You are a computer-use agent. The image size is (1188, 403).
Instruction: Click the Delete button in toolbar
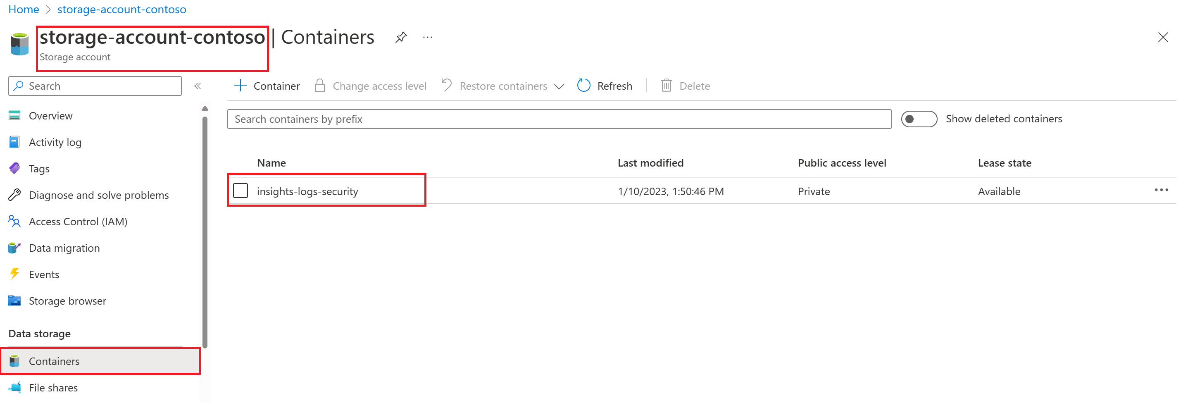[x=685, y=86]
